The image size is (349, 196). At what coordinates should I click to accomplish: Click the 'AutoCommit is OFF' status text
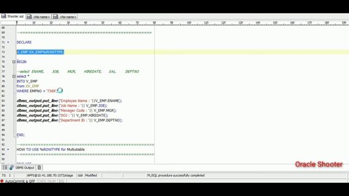[20, 181]
